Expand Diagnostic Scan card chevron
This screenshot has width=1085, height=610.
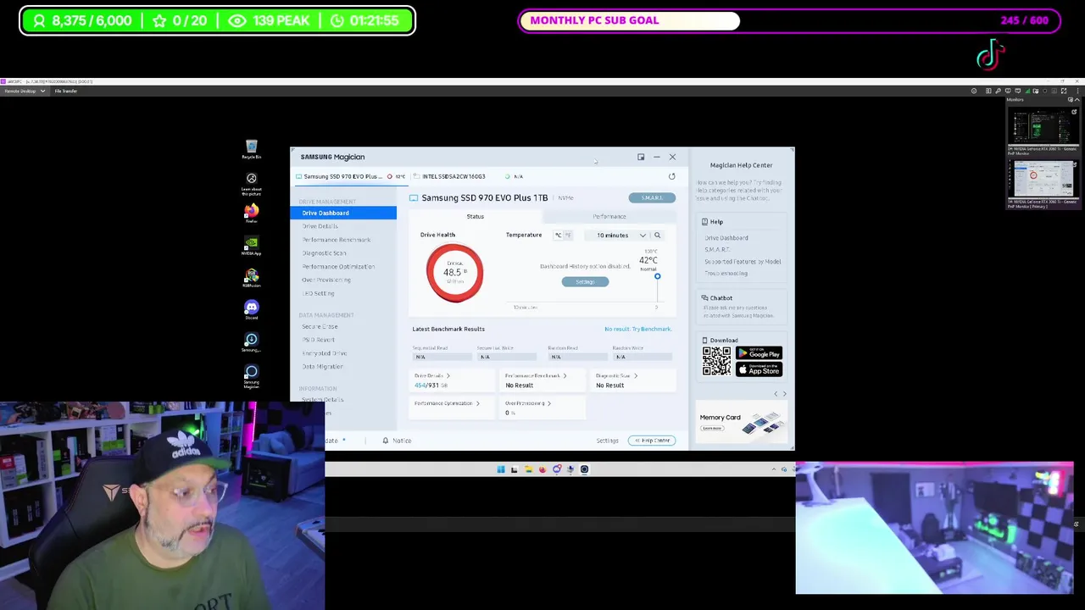(x=635, y=375)
